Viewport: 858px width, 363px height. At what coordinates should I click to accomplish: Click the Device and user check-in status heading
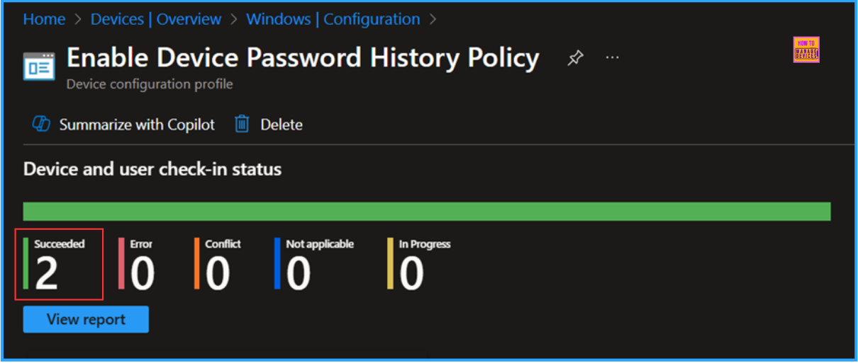pyautogui.click(x=152, y=169)
